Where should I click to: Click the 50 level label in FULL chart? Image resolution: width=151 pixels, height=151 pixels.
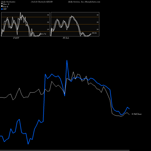click(x=98, y=22)
